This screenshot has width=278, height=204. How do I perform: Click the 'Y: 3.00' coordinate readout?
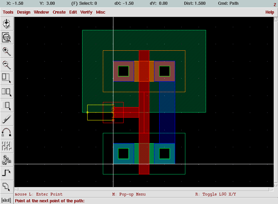click(x=47, y=3)
